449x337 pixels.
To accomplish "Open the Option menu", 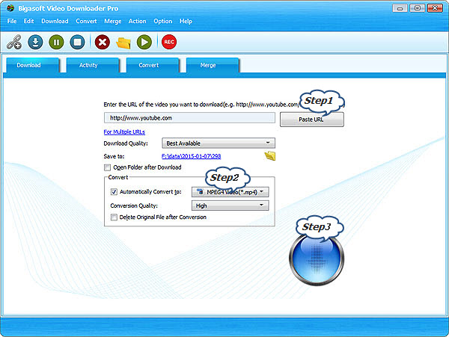I will coord(163,22).
